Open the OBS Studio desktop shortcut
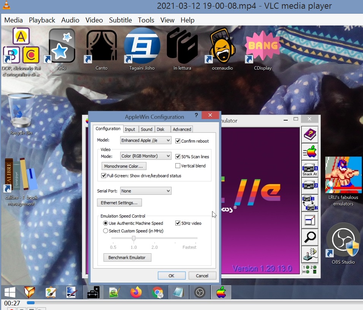Image resolution: width=363 pixels, height=310 pixels. click(343, 243)
